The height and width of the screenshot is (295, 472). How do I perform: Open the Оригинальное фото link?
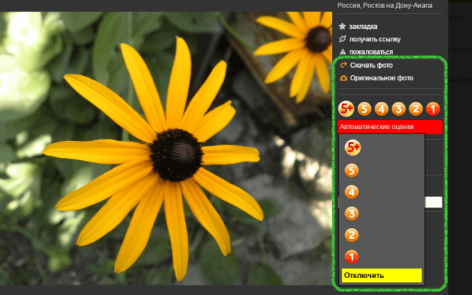[381, 78]
